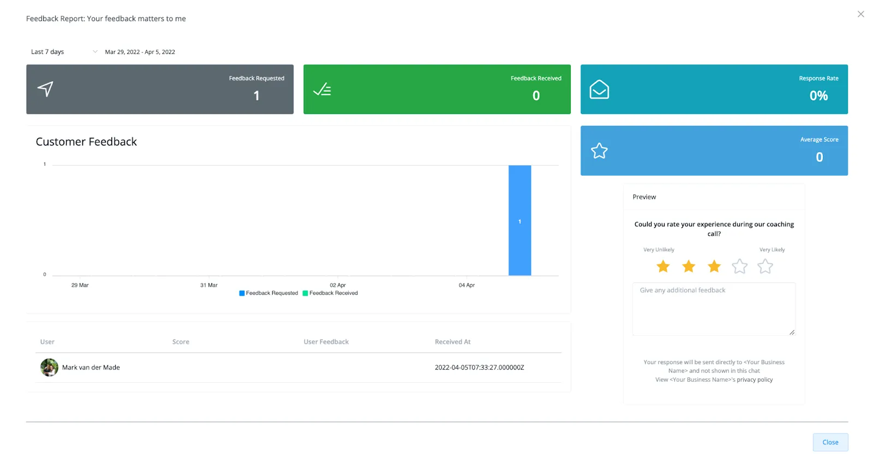Viewport: 873px width, 464px height.
Task: Click the 04 Apr axis label
Action: 467,285
